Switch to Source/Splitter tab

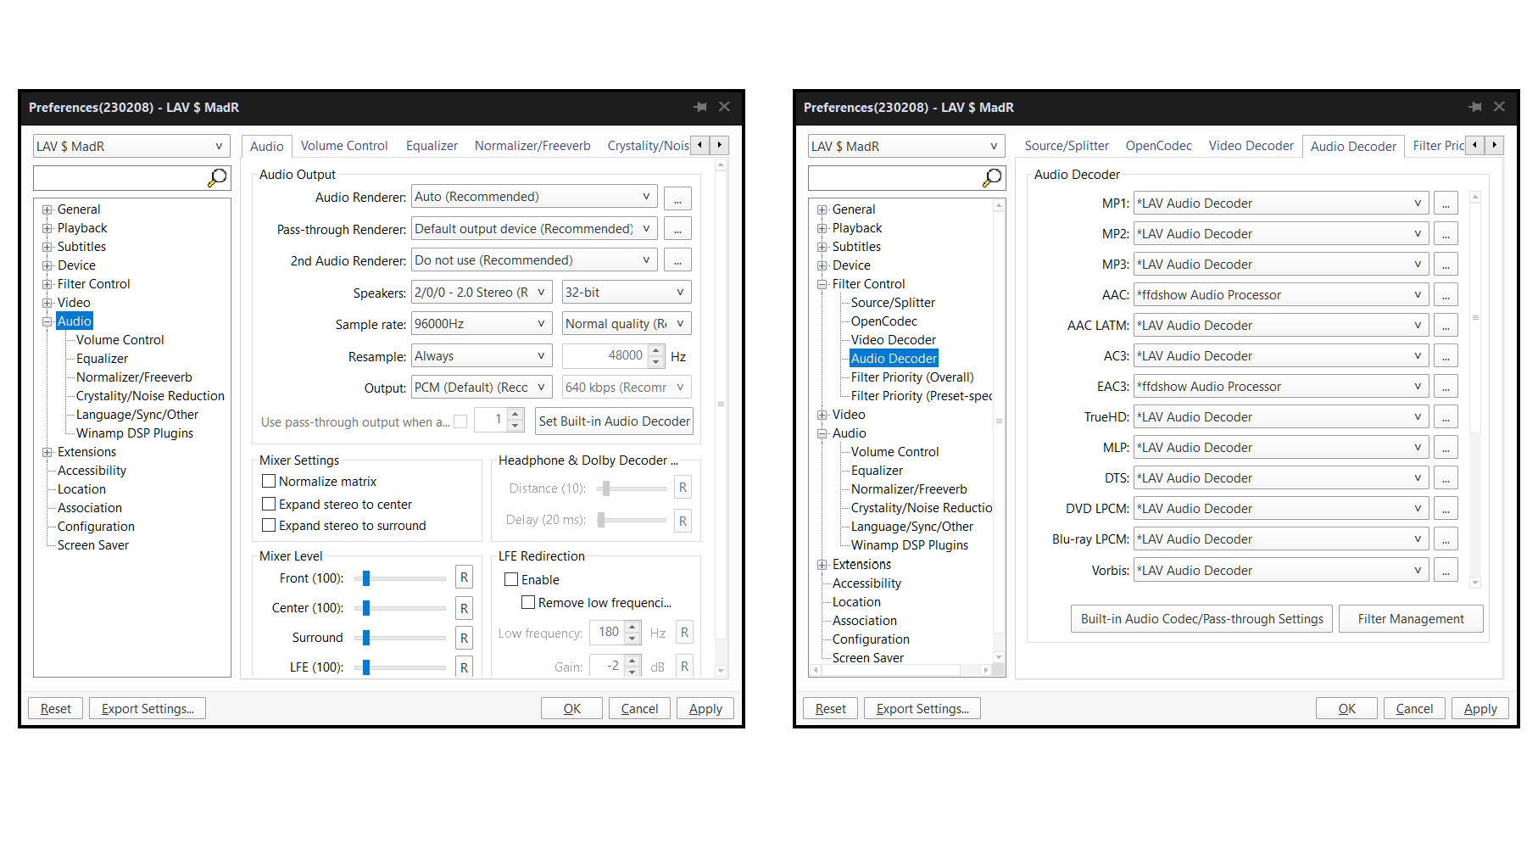(1067, 146)
